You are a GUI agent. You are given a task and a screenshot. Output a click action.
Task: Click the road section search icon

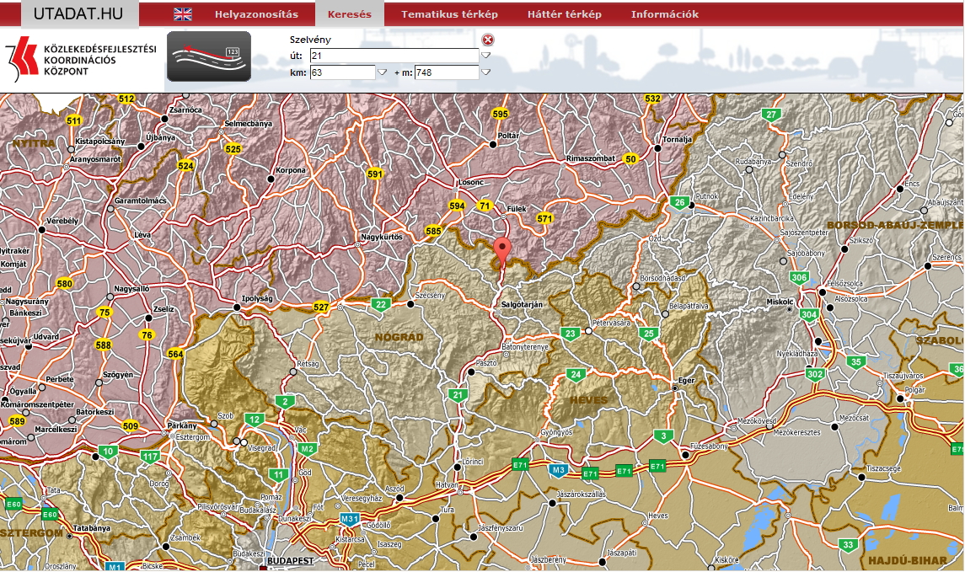[x=209, y=56]
